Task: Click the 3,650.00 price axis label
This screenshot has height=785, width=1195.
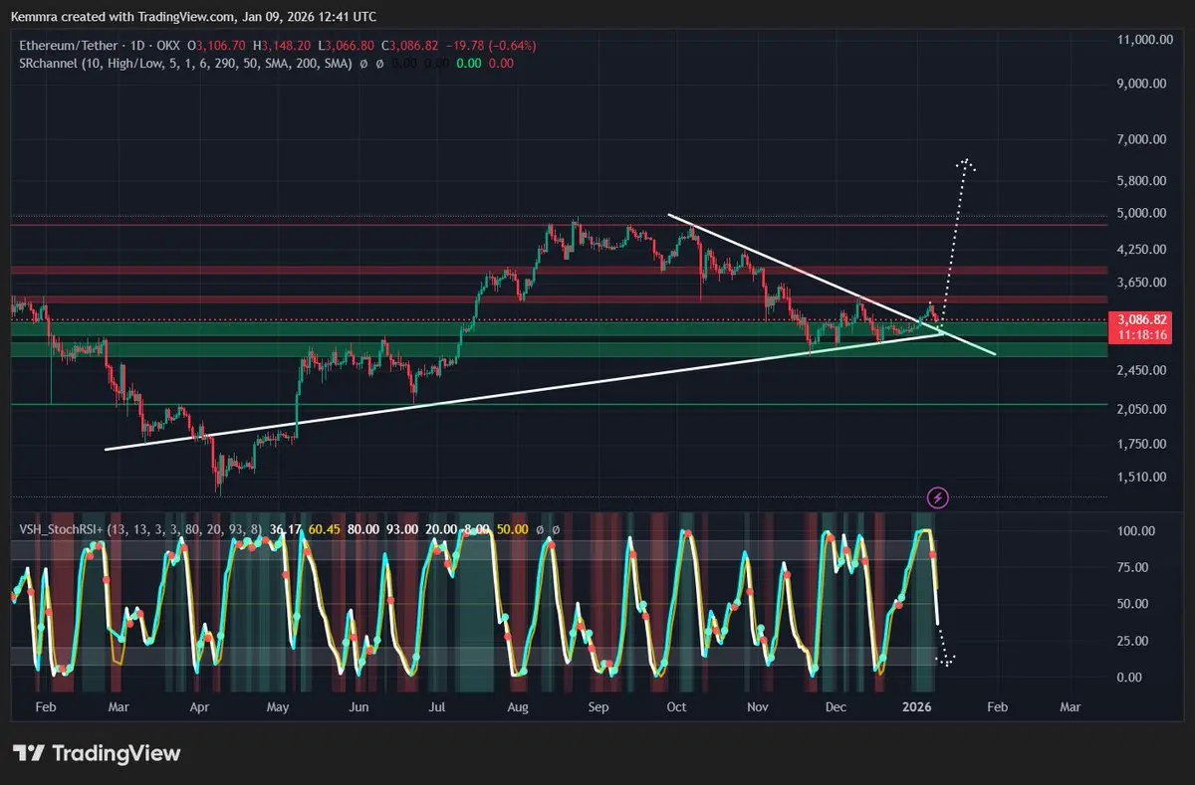Action: point(1141,283)
